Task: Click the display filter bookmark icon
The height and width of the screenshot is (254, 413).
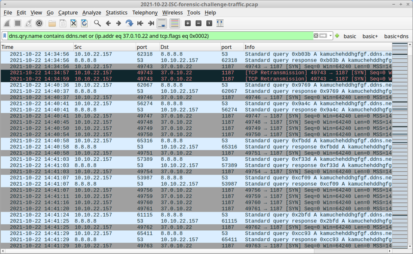Action: coord(5,36)
